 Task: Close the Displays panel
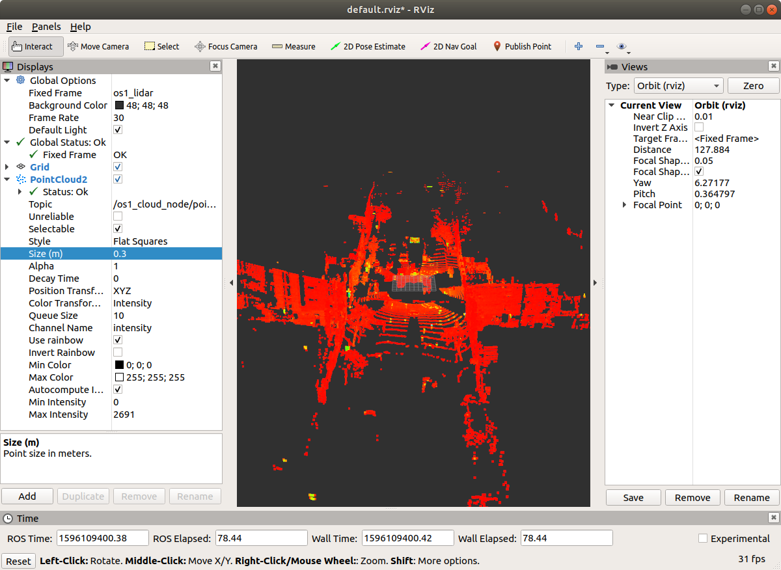[215, 66]
